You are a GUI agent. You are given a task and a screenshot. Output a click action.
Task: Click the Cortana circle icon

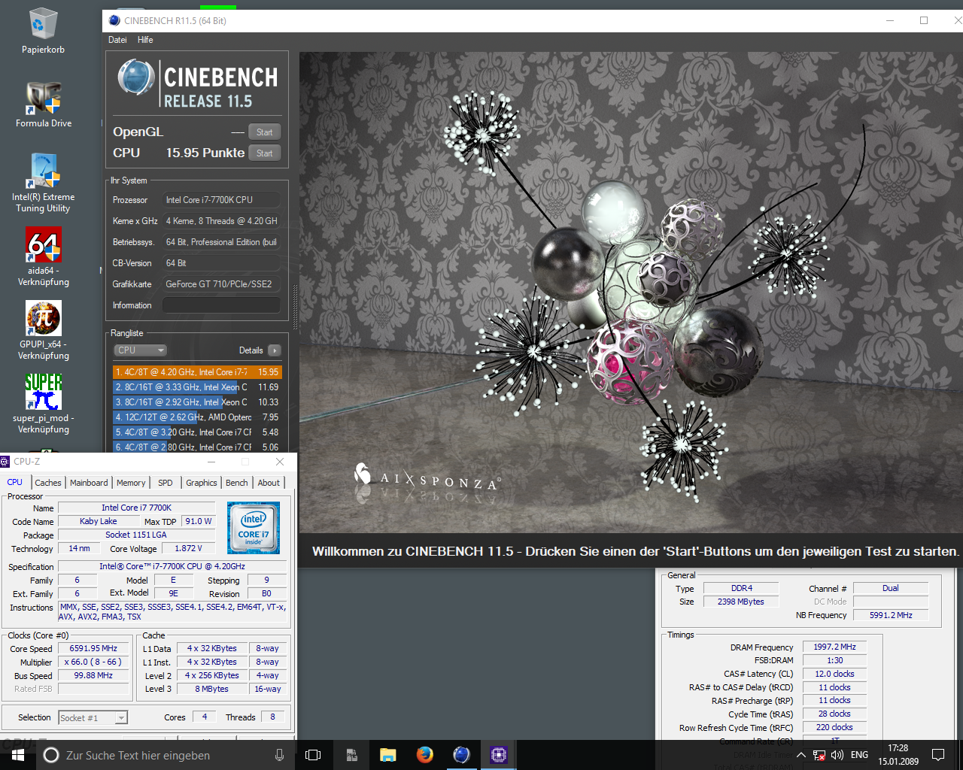[51, 755]
